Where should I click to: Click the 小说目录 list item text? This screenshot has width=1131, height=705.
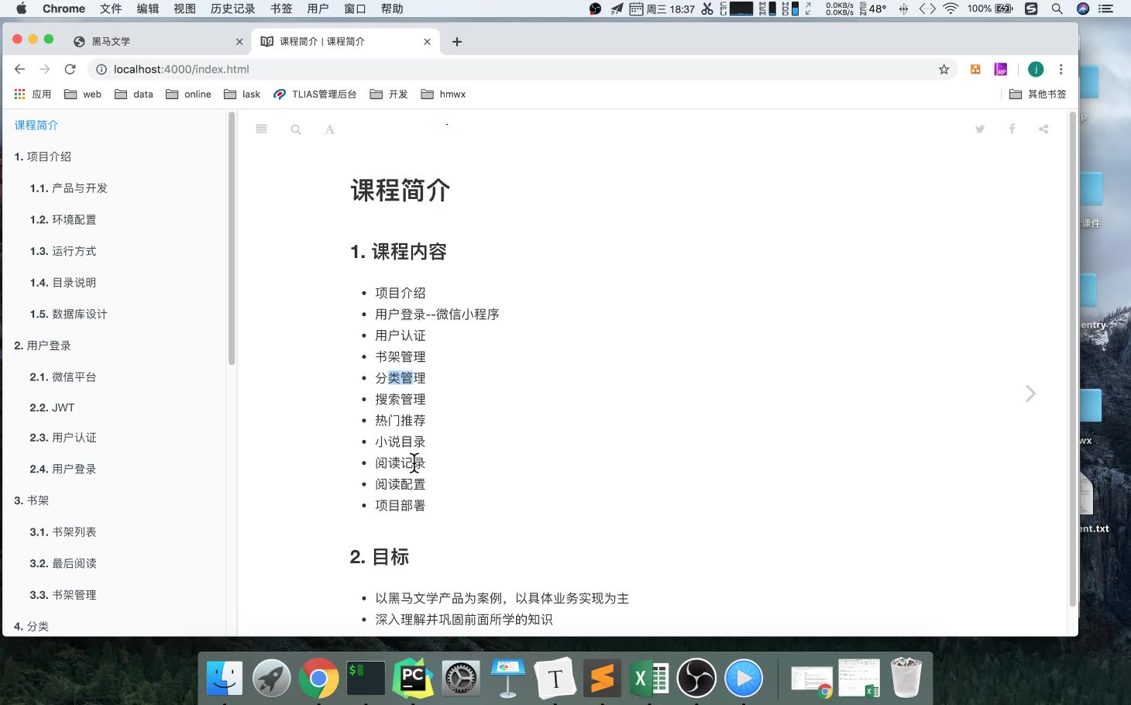(400, 442)
